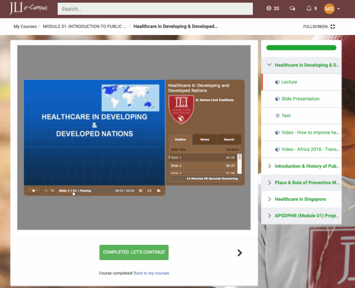Toggle closed captions CC button
The image size is (355, 288).
(x=149, y=191)
